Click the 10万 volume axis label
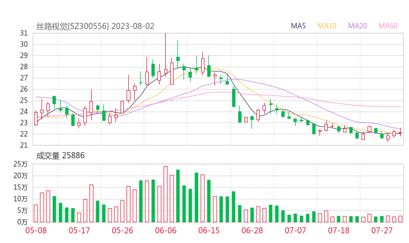Viewport: 409px width, 243px height. pyautogui.click(x=20, y=199)
